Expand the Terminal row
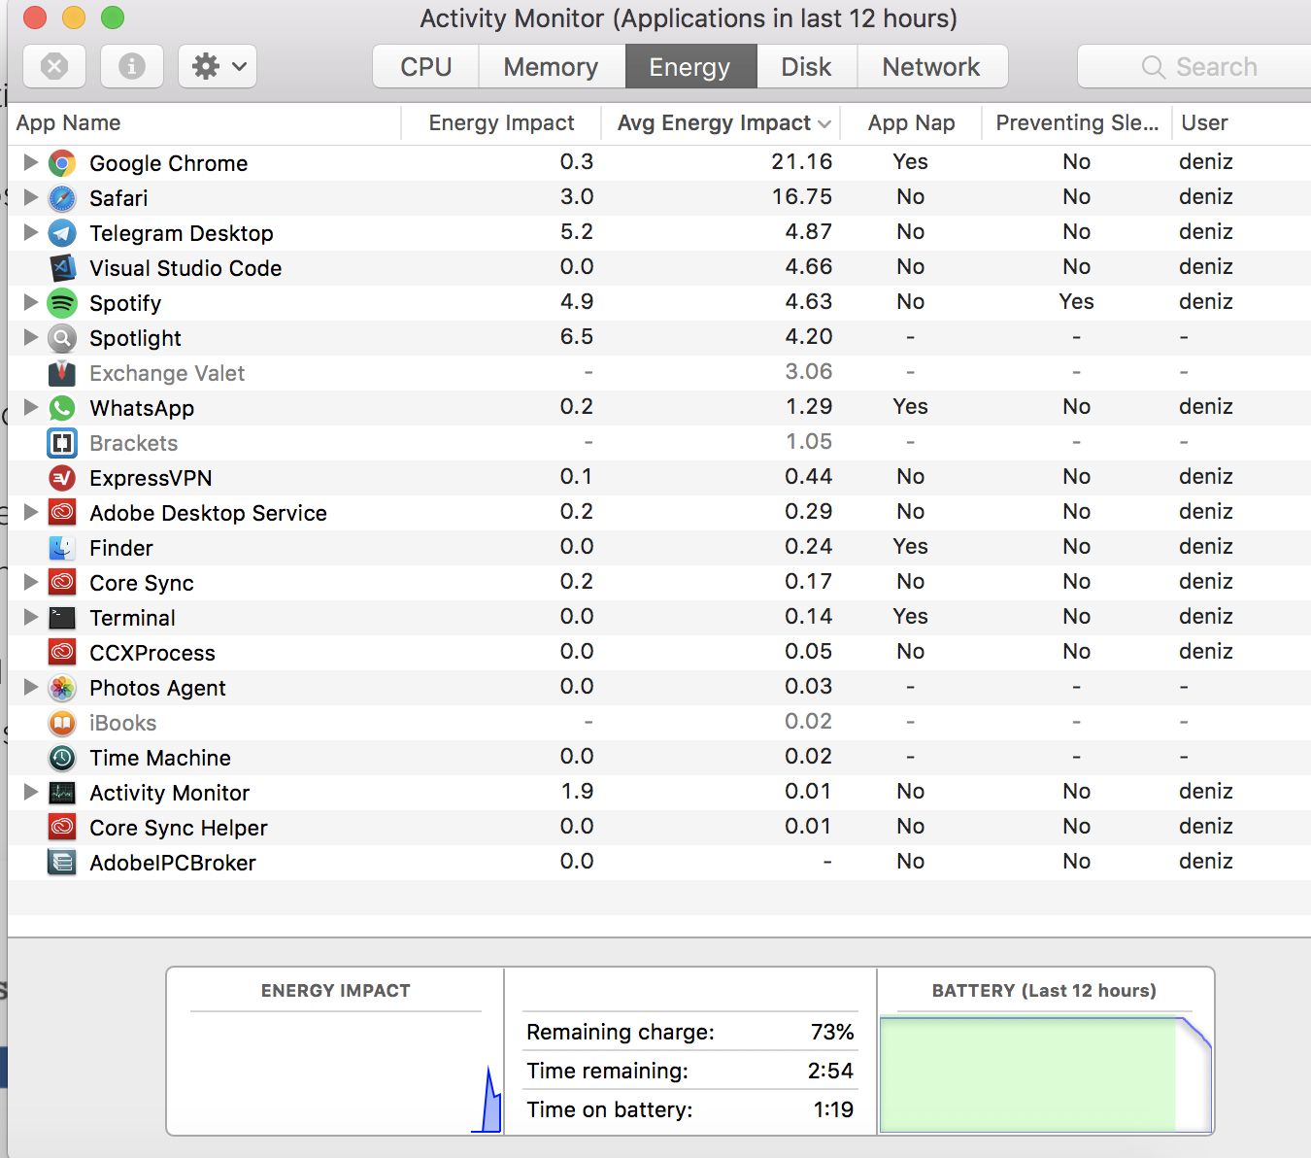The height and width of the screenshot is (1158, 1311). tap(30, 617)
